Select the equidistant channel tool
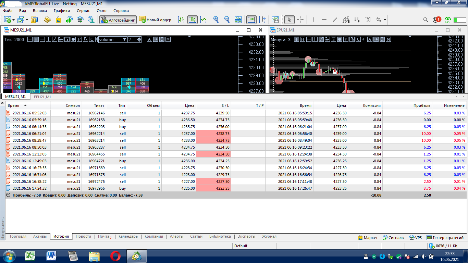This screenshot has height=263, width=468. (346, 20)
